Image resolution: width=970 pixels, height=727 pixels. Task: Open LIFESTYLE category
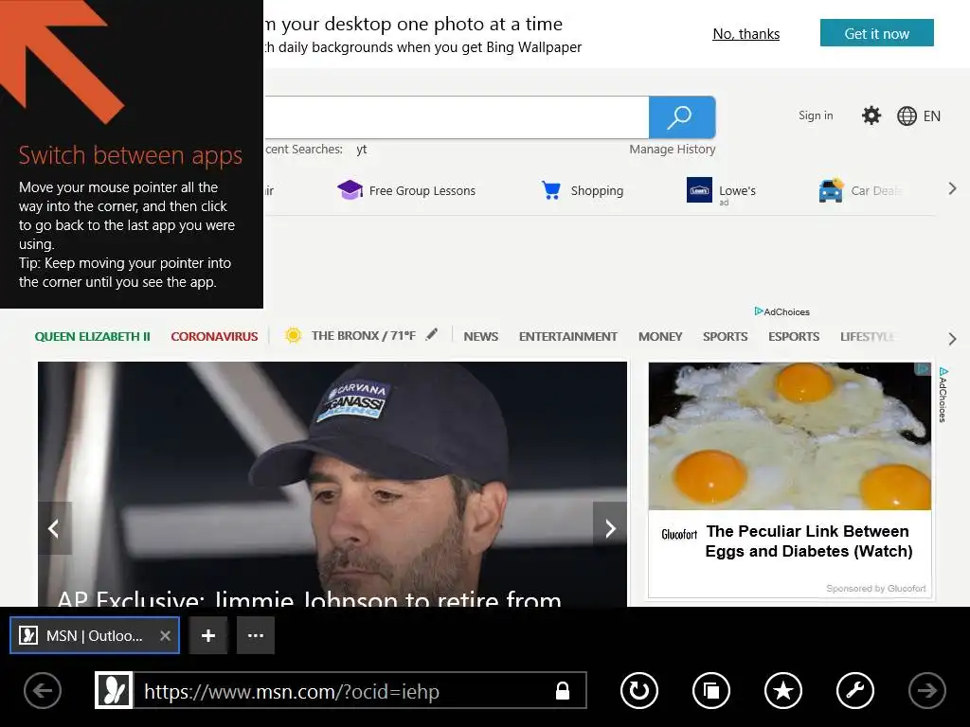pyautogui.click(x=868, y=337)
